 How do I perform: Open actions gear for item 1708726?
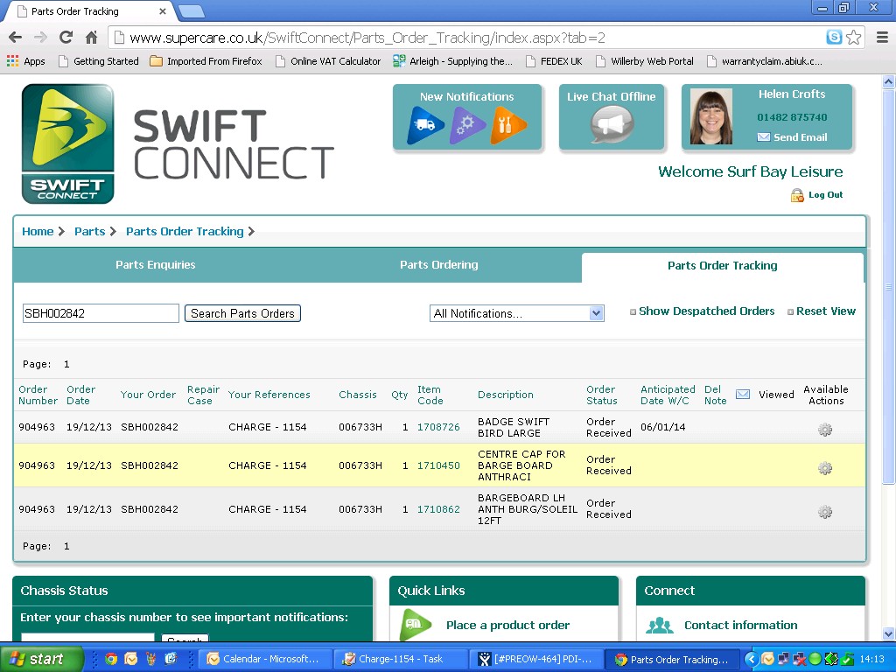(x=824, y=430)
